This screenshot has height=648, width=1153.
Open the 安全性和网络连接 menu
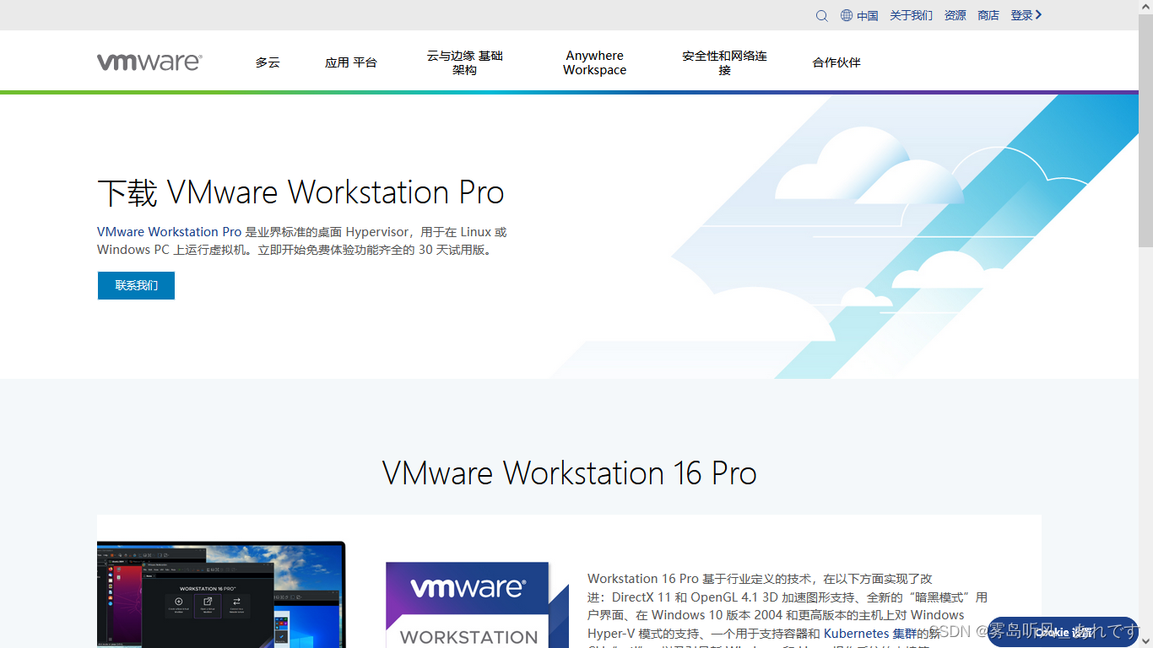725,62
